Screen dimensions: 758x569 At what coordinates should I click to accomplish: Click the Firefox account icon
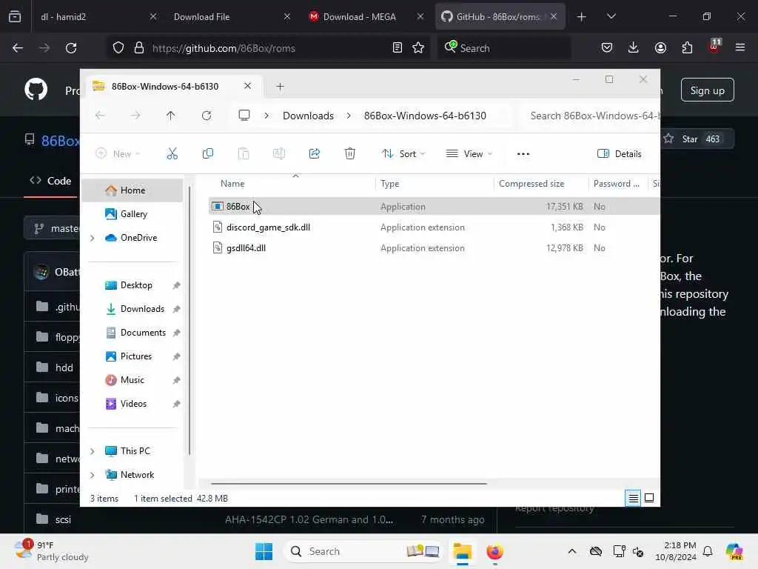660,47
